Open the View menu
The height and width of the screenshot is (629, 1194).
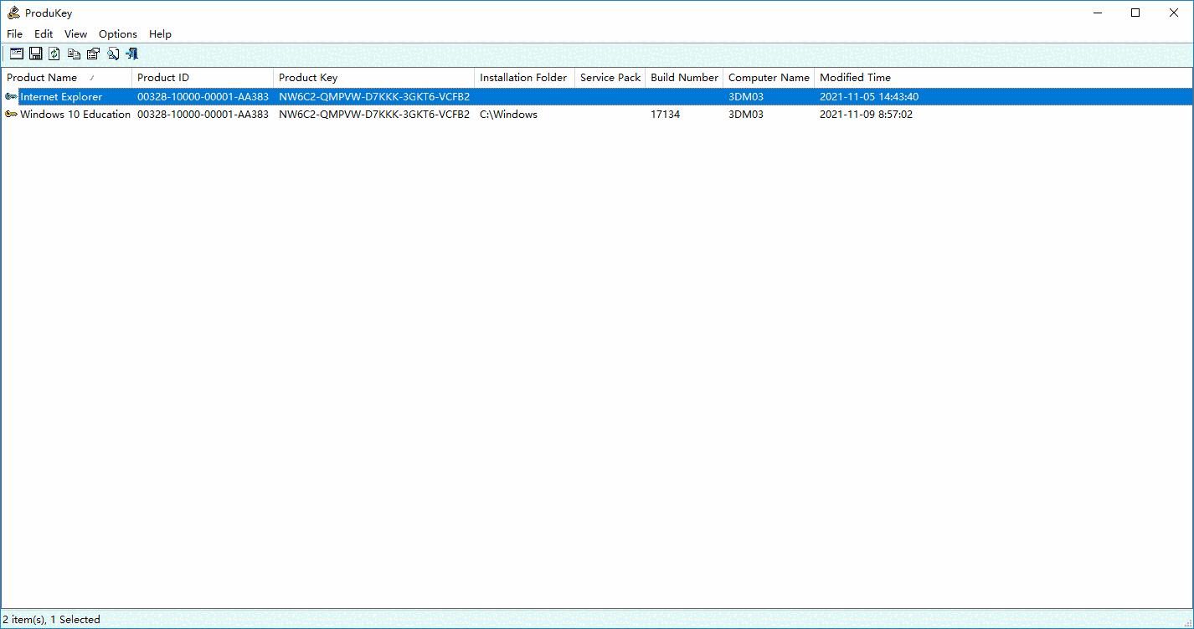75,34
